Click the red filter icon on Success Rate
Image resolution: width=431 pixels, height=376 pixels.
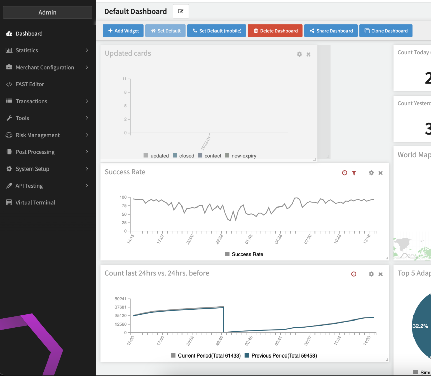pyautogui.click(x=354, y=173)
